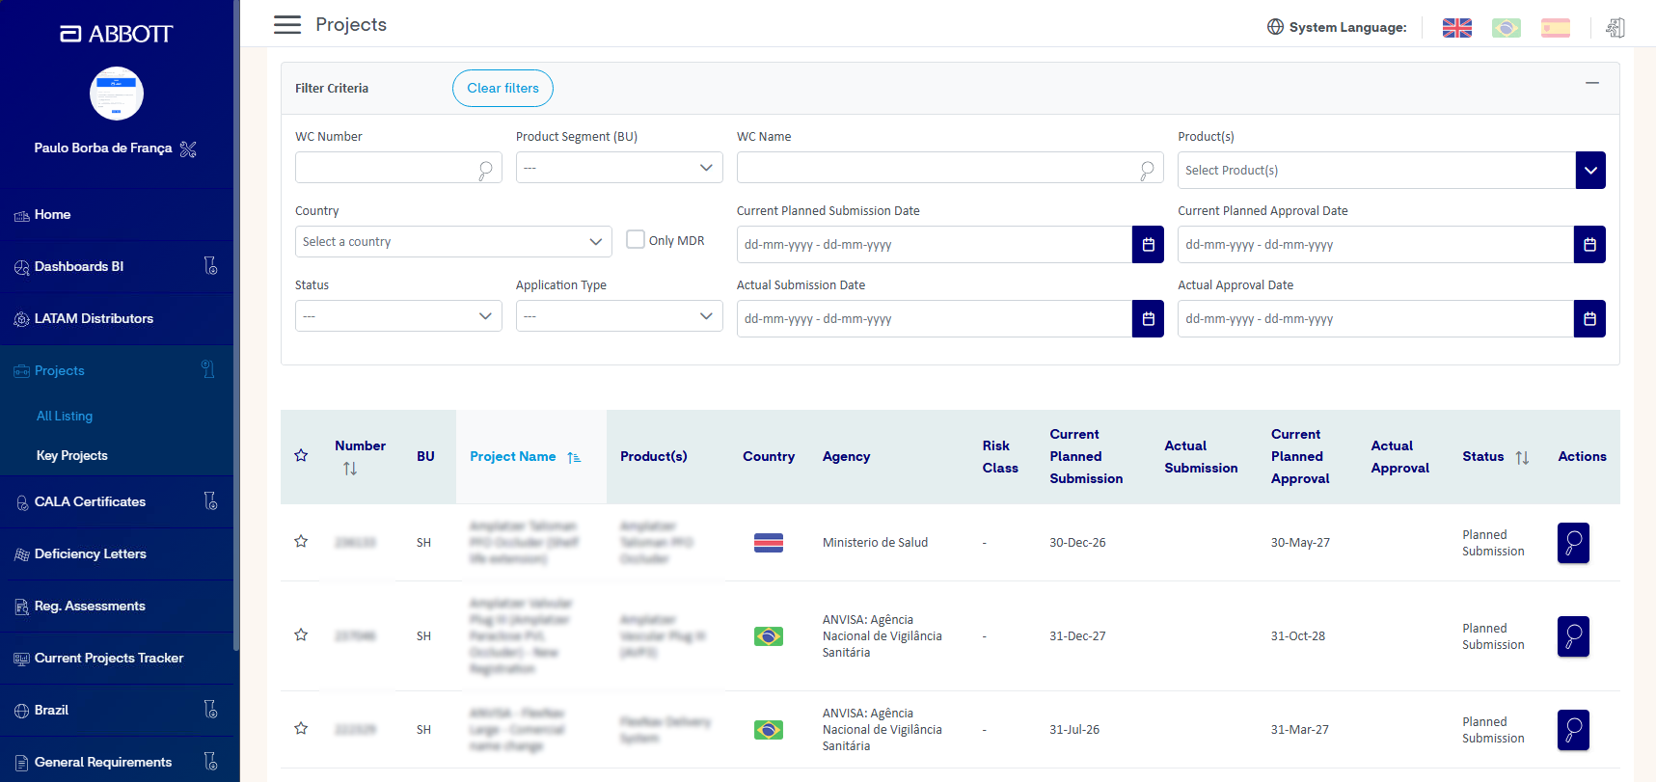Screen dimensions: 1656x782
Task: Switch system language to Portuguese Brazil flag
Action: 1506,28
